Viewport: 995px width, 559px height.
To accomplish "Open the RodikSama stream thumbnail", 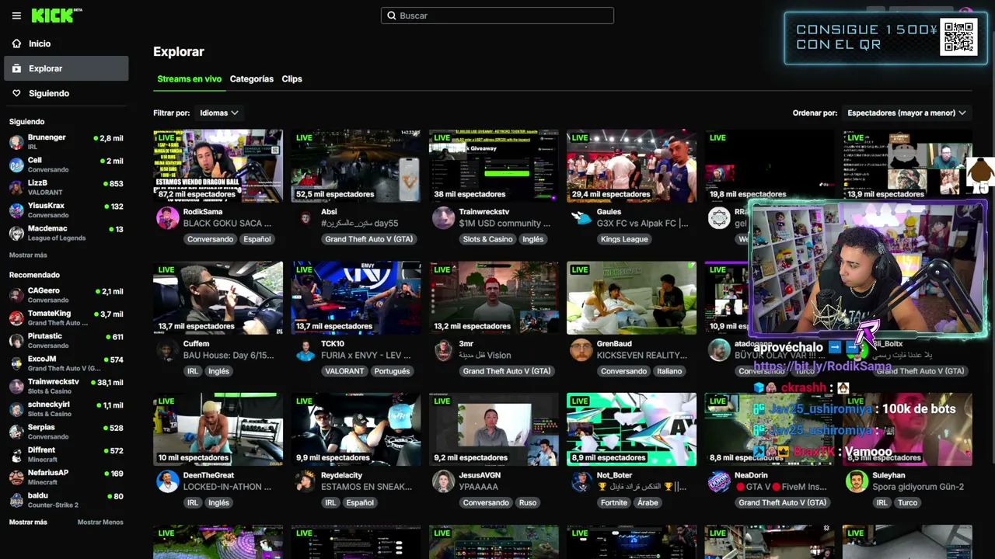I will 218,166.
